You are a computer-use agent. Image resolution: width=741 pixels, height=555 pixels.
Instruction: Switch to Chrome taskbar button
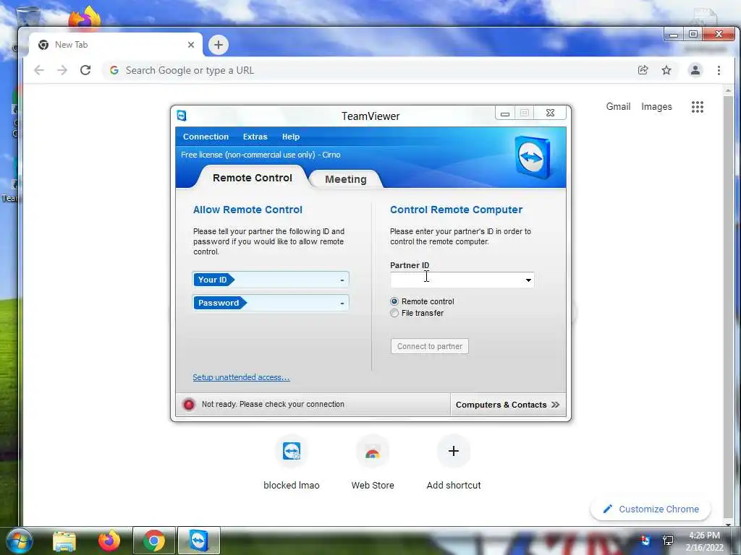(154, 541)
